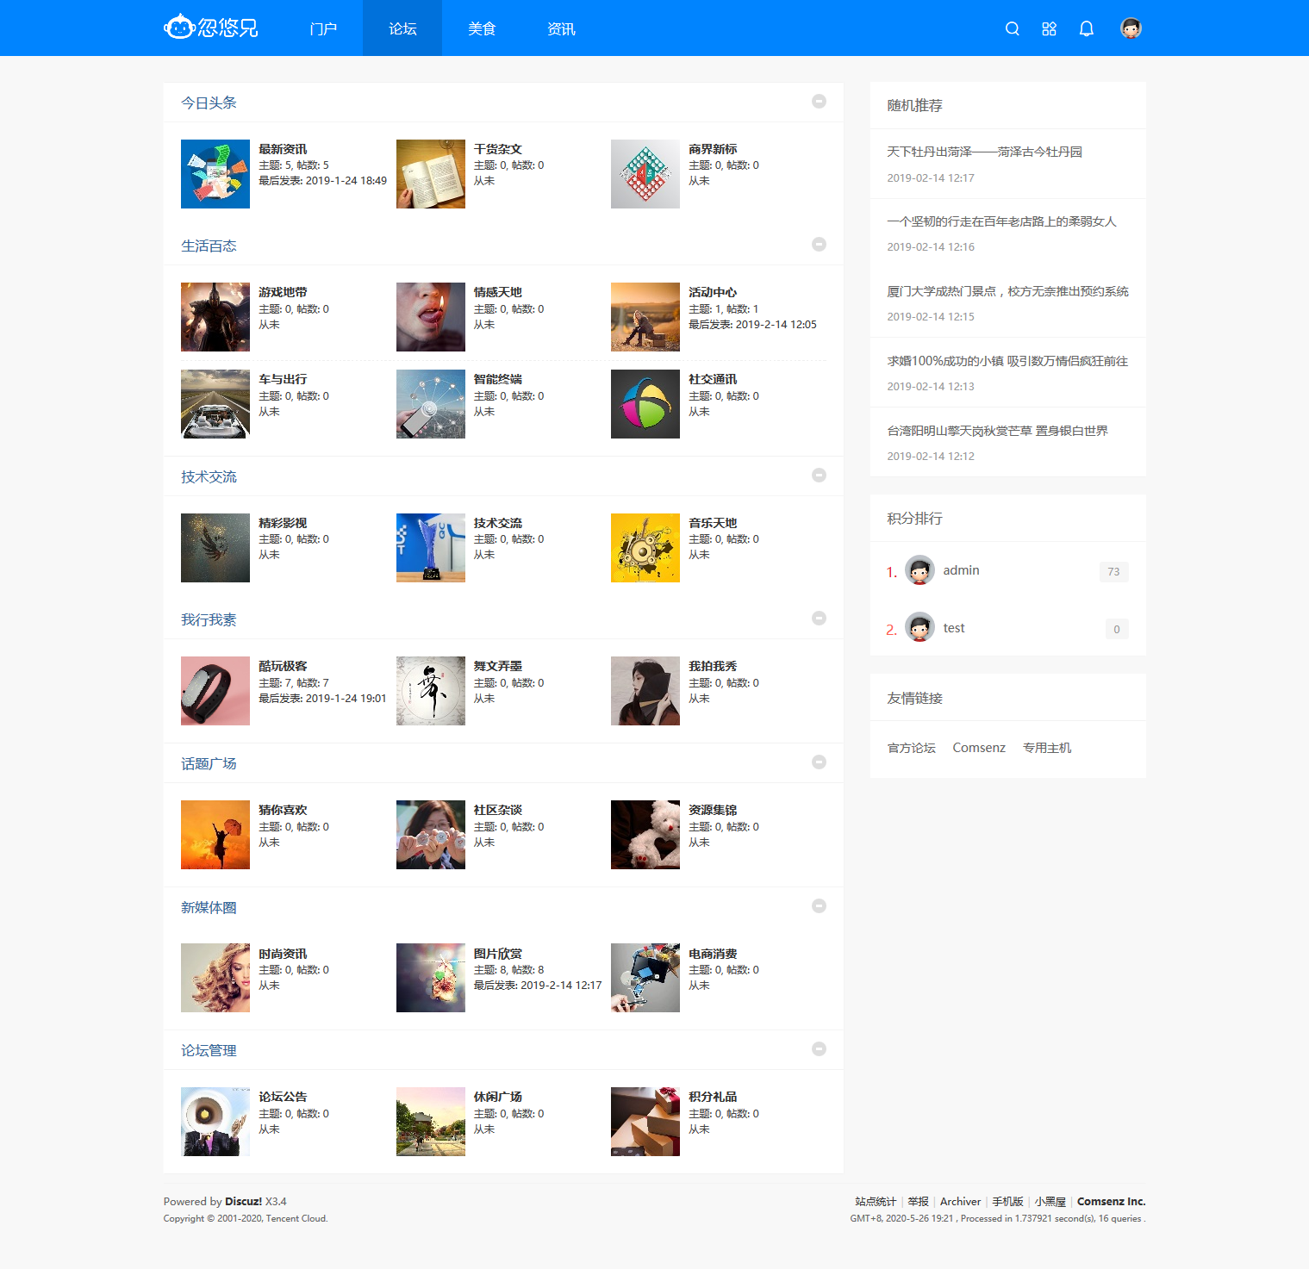Open article 一个坚韧的行走在百年老店路上的柔弱女人

1001,221
